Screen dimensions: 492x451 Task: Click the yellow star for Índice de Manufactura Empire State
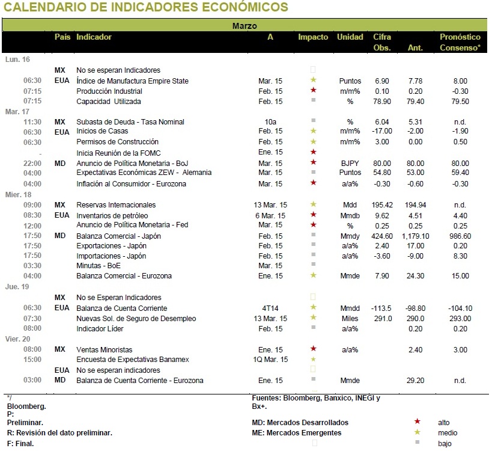pos(313,80)
